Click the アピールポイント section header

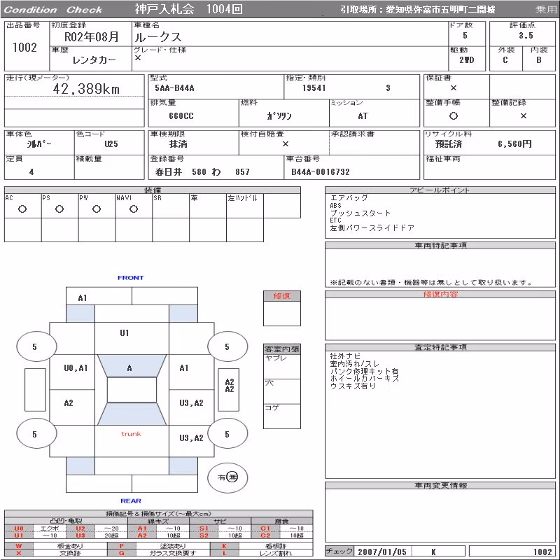440,190
